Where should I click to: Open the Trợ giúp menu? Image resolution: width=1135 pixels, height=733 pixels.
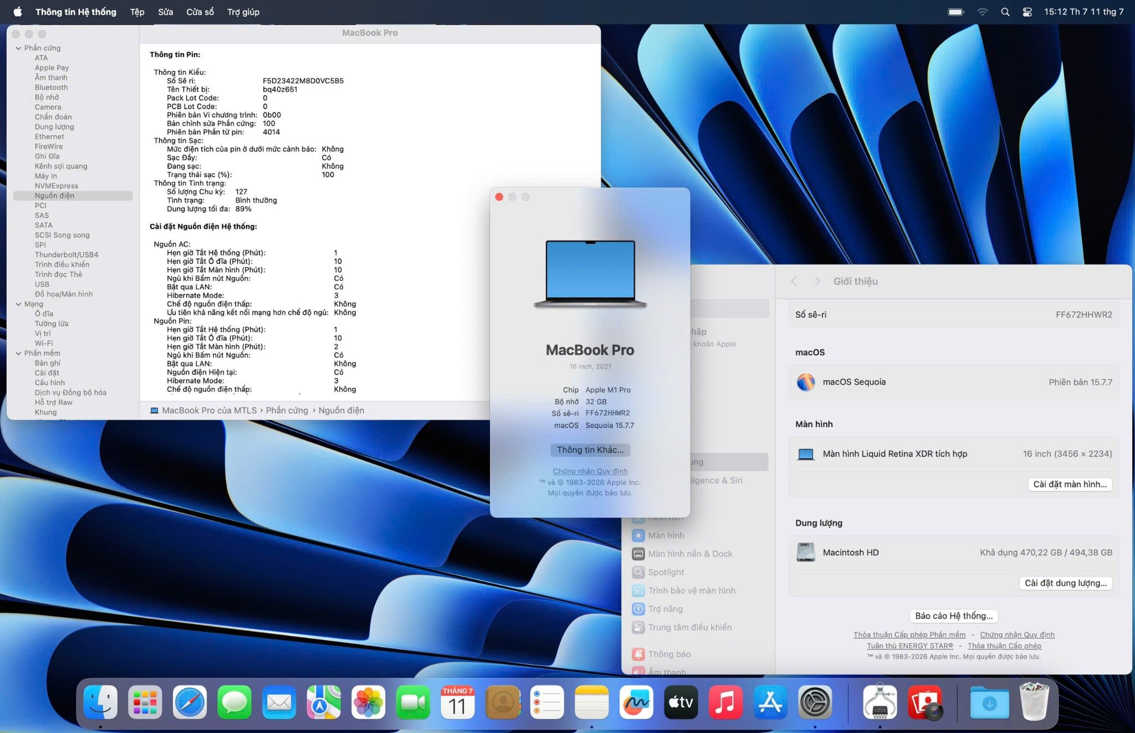point(243,12)
